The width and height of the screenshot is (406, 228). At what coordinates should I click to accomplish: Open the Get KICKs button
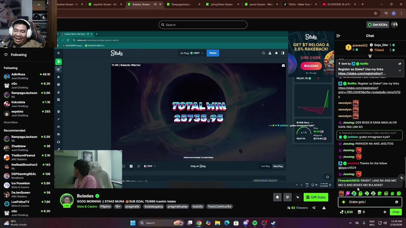[x=377, y=25]
